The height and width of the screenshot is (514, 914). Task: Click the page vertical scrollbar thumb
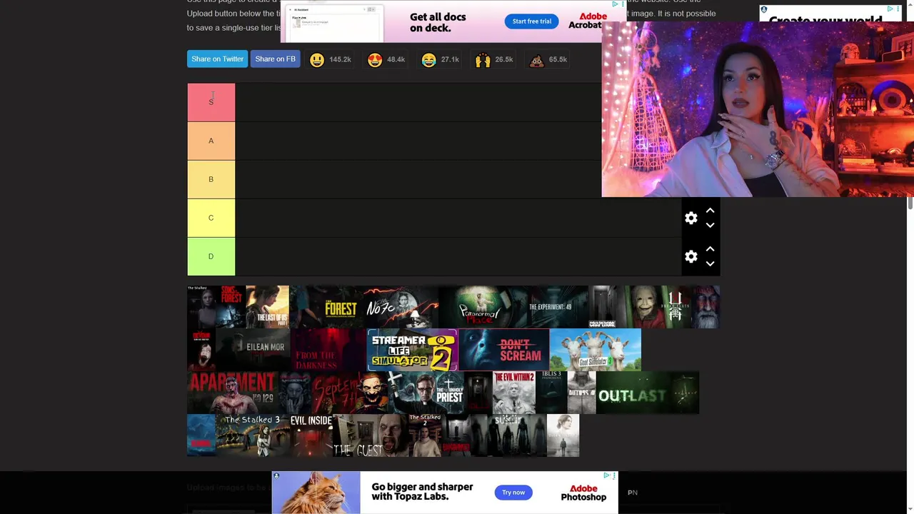coord(910,203)
